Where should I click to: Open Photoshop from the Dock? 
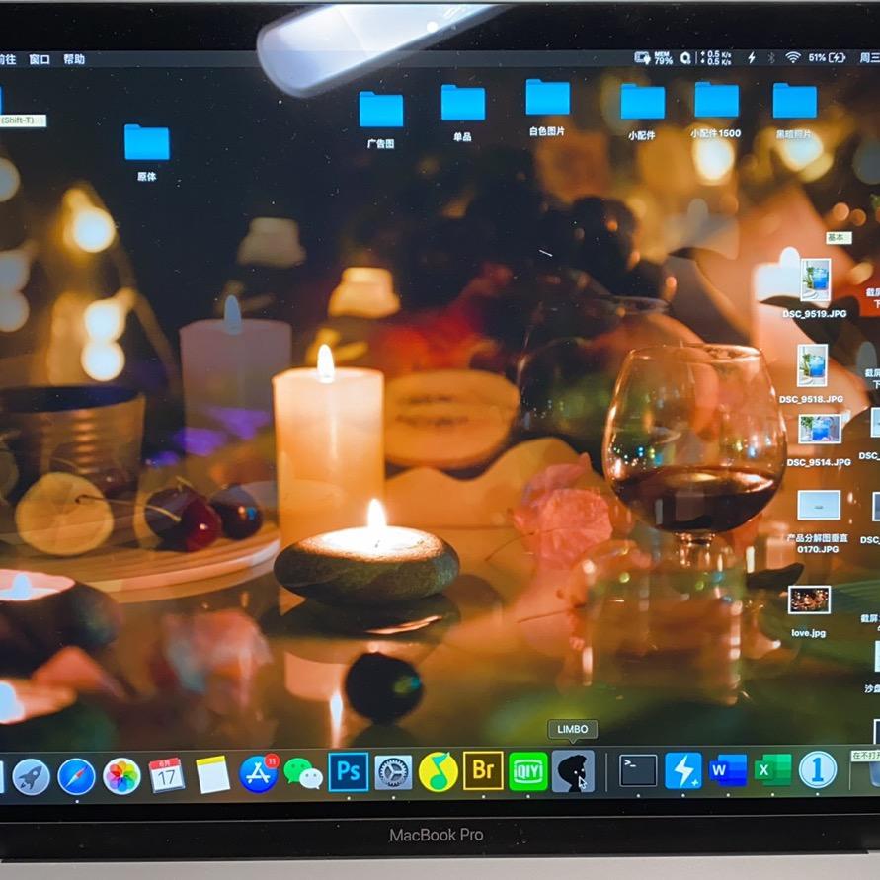[348, 771]
